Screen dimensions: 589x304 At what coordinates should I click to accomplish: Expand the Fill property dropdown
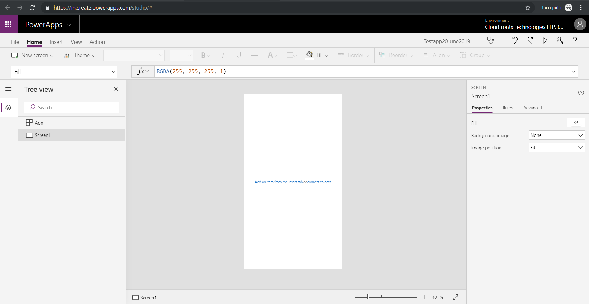pos(64,71)
